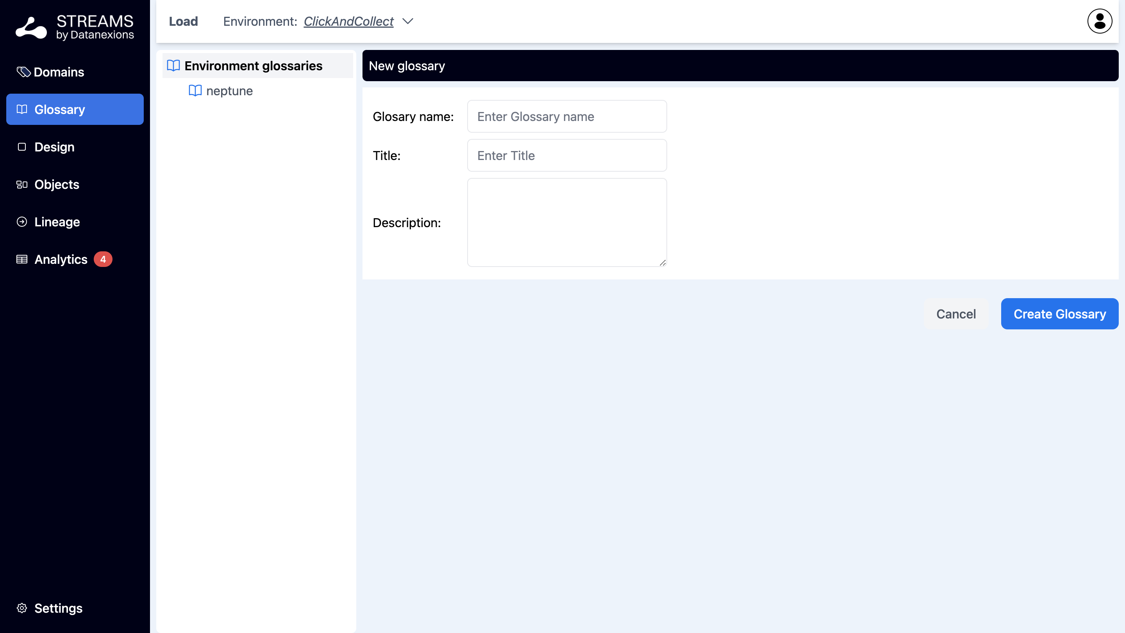Viewport: 1125px width, 633px height.
Task: Expand the Environment dropdown chevron
Action: pos(407,21)
